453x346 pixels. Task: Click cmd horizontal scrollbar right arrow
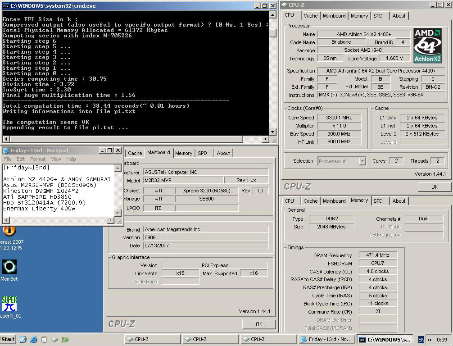tap(266, 139)
